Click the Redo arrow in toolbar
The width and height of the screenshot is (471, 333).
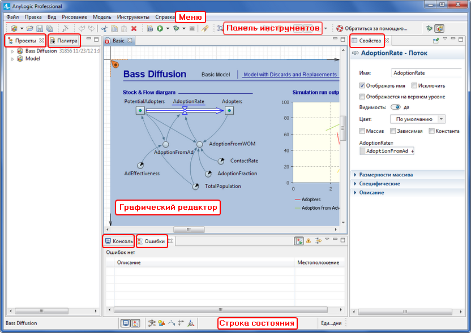point(91,28)
